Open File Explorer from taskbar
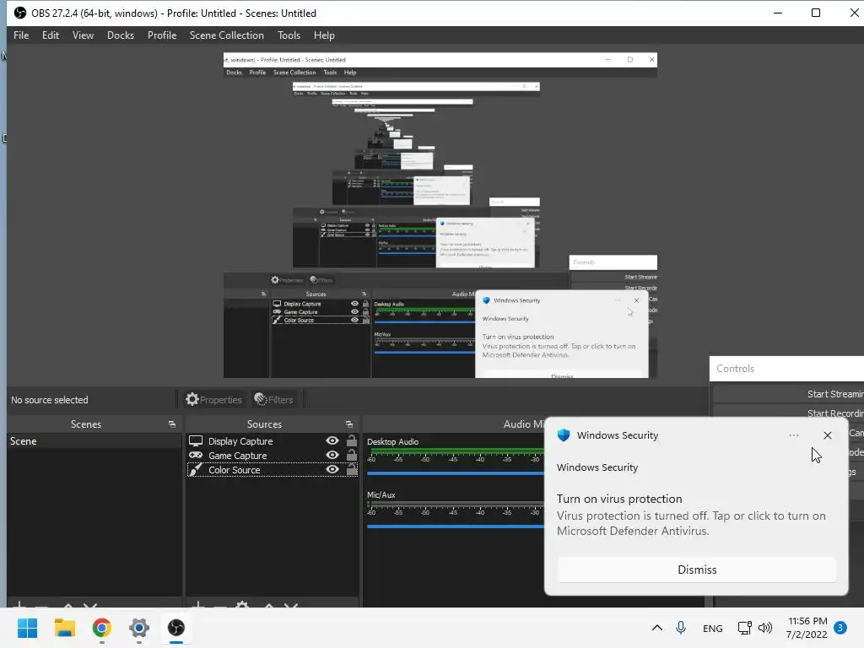The width and height of the screenshot is (864, 648). pos(64,628)
